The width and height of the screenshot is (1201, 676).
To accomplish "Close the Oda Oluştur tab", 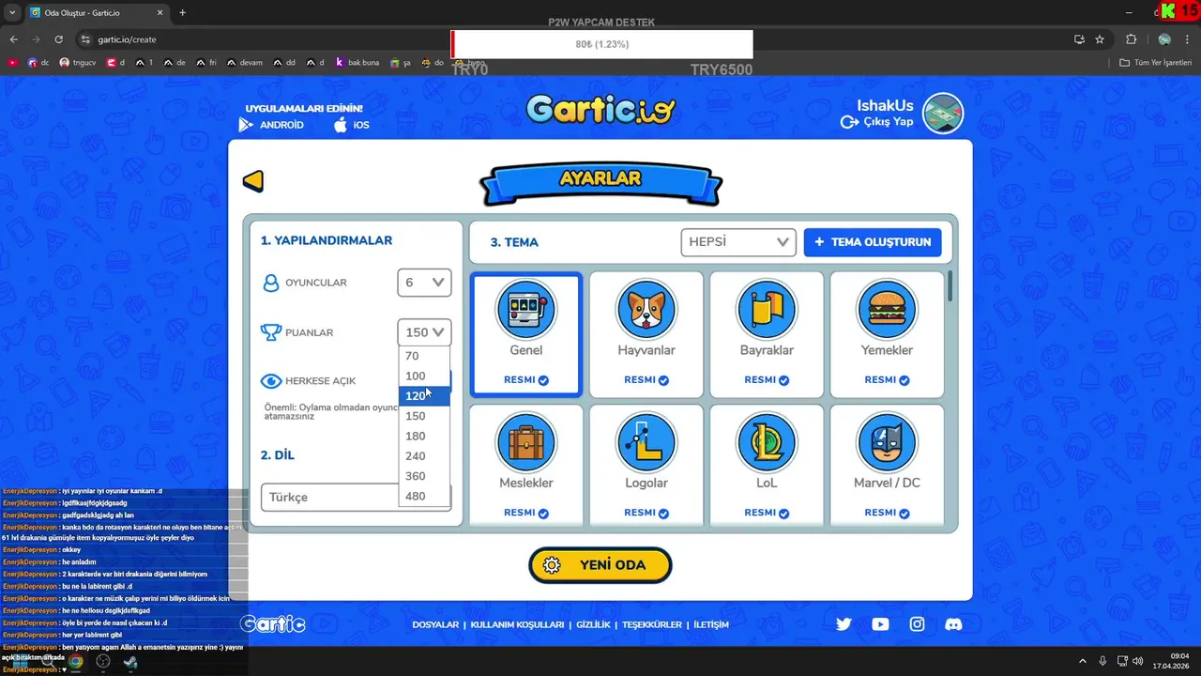I will [159, 13].
